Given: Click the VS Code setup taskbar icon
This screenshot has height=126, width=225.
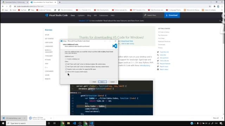Looking at the screenshot, I should [91, 123].
